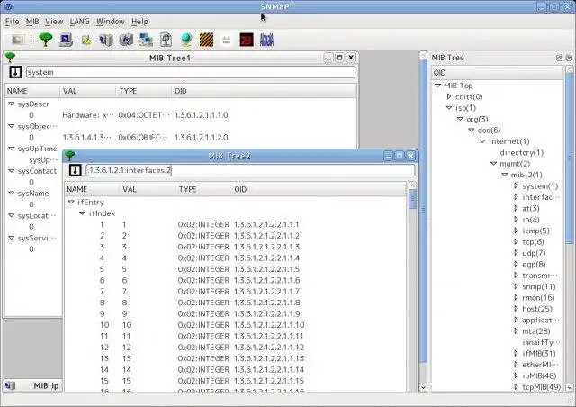576x407 pixels.
Task: Select ifMIB(31) in the MIB Tree
Action: [539, 354]
